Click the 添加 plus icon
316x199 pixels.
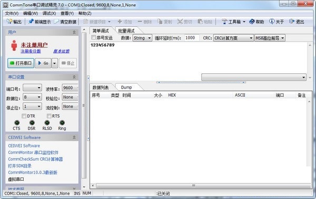pyautogui.click(x=120, y=22)
